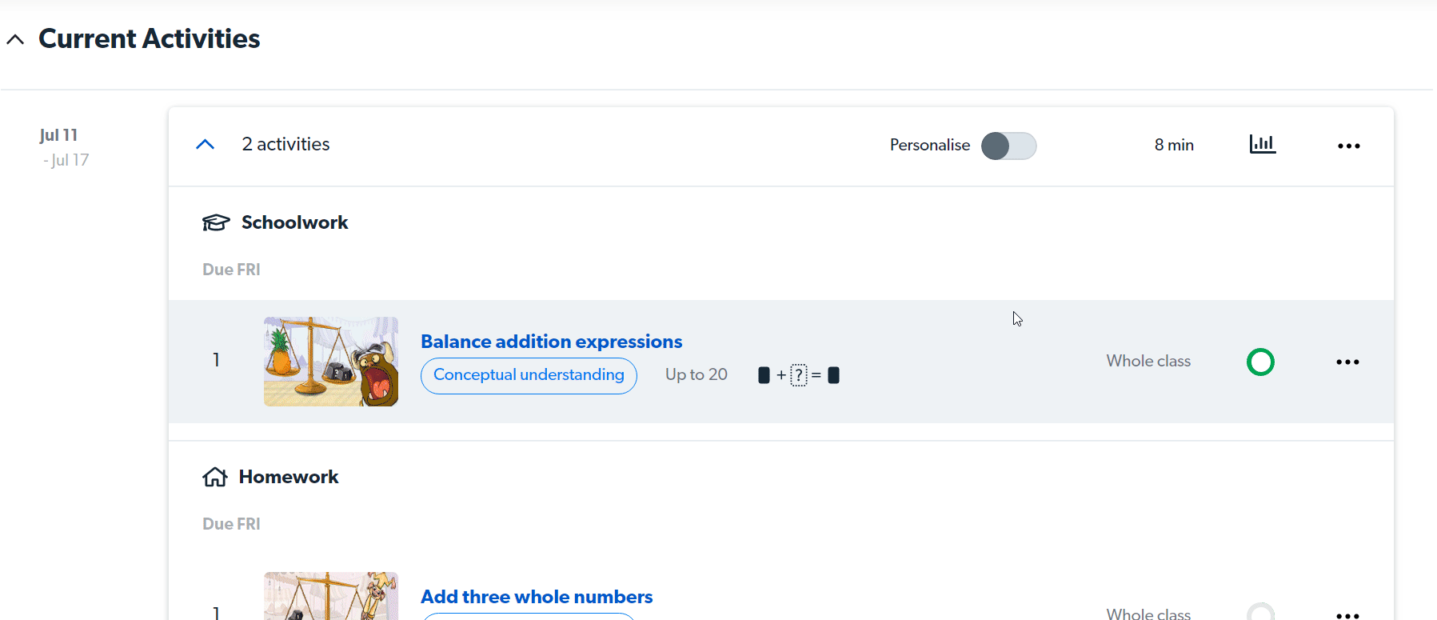Open Add three whole numbers activity
1437x620 pixels.
pos(537,597)
